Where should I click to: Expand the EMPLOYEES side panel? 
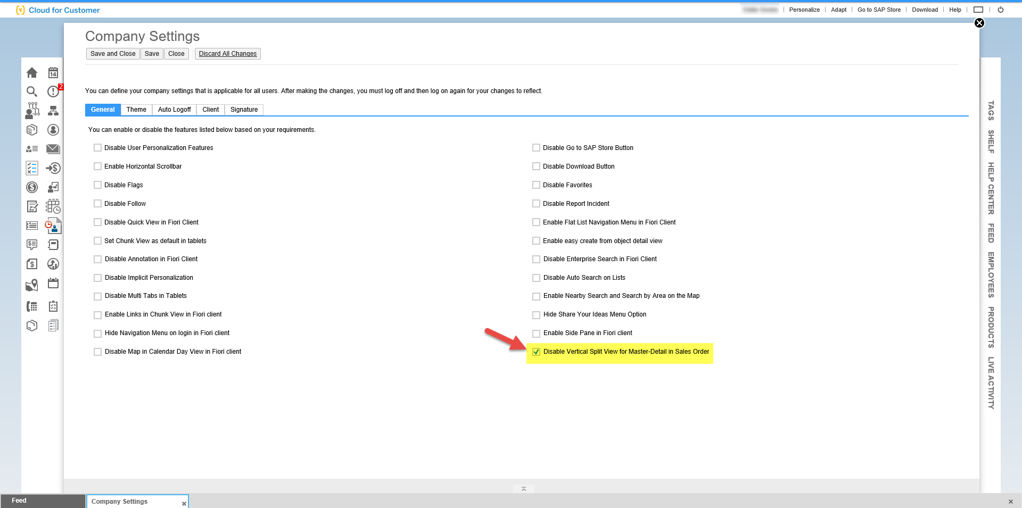tap(991, 275)
